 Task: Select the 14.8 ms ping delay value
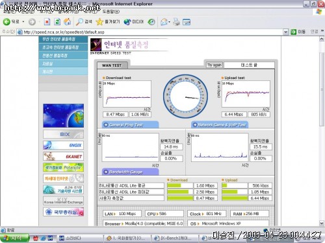click(172, 147)
